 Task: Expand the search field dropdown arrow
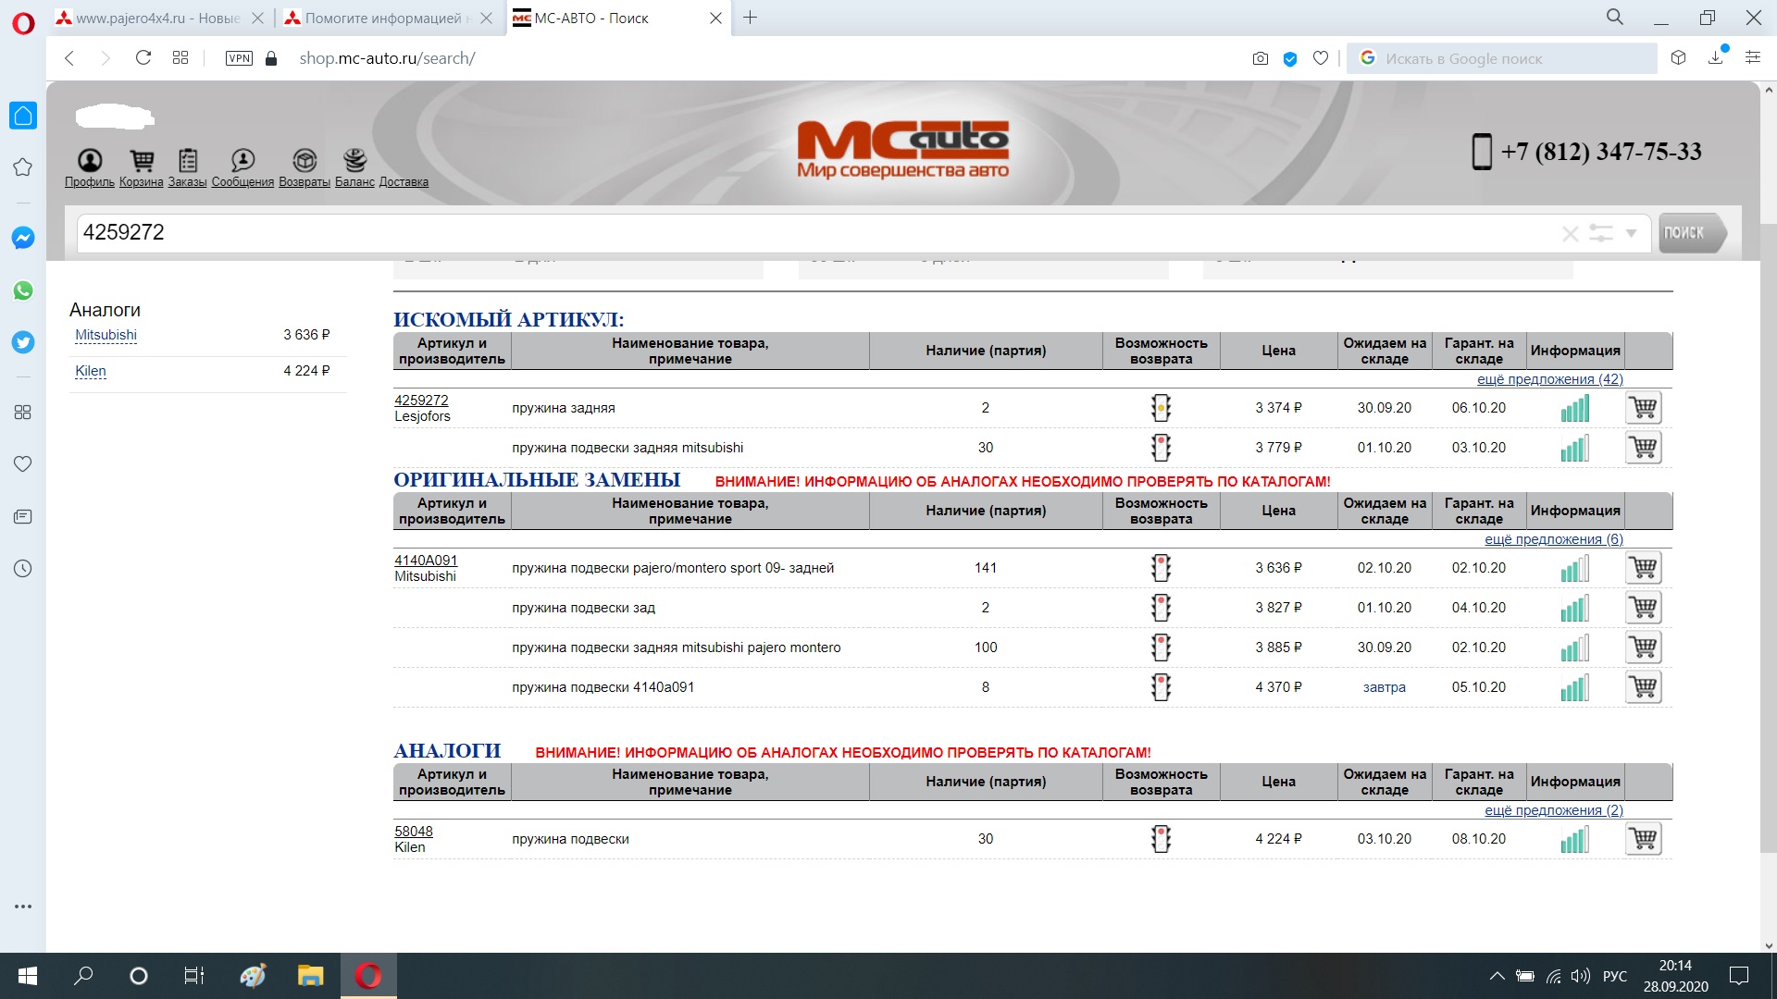1632,233
